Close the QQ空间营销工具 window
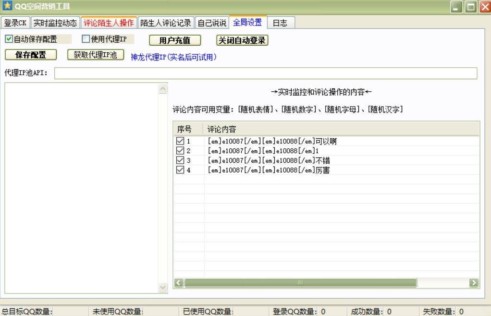491x316 pixels. [485, 7]
